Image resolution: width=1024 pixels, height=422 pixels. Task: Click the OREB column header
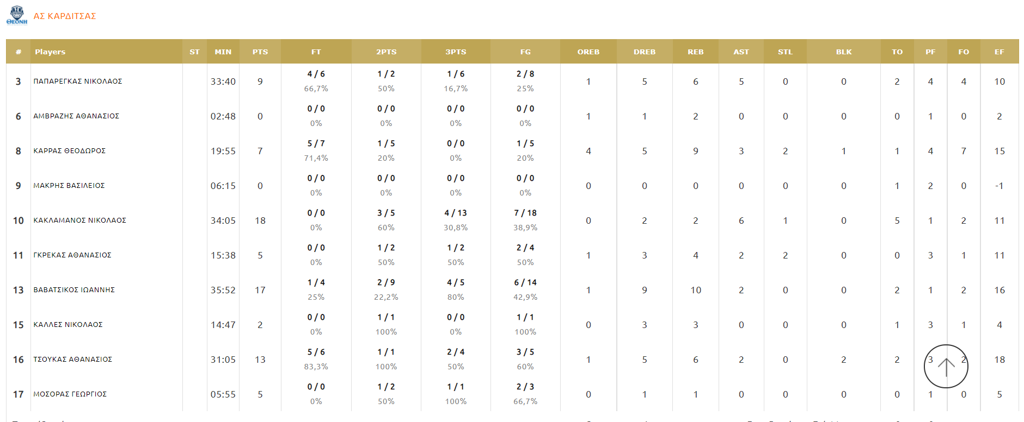(x=588, y=52)
